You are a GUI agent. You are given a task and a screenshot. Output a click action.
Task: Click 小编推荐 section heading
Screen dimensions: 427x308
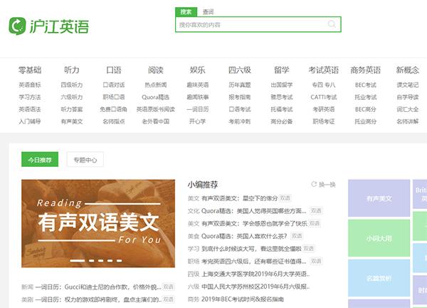tap(203, 185)
